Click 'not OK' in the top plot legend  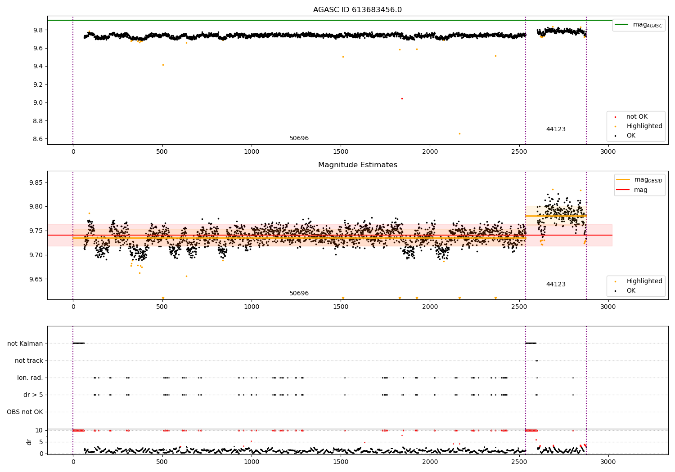click(637, 117)
